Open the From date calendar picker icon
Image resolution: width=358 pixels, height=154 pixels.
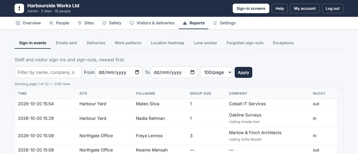(137, 72)
